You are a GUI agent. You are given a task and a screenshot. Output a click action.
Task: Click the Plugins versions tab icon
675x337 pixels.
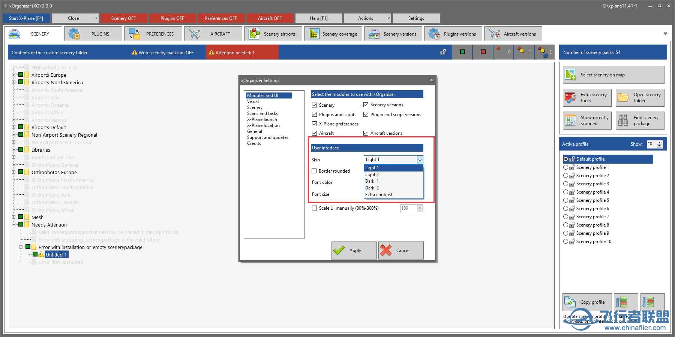(434, 34)
